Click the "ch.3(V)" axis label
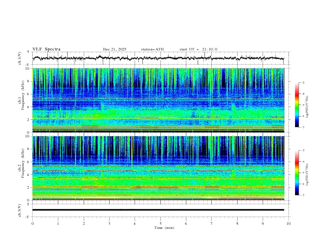The height and width of the screenshot is (251, 325). (x=20, y=210)
